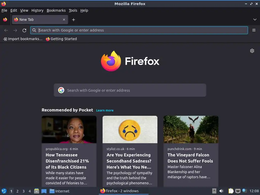Open the File menu
Image resolution: width=260 pixels, height=195 pixels.
tap(4, 10)
